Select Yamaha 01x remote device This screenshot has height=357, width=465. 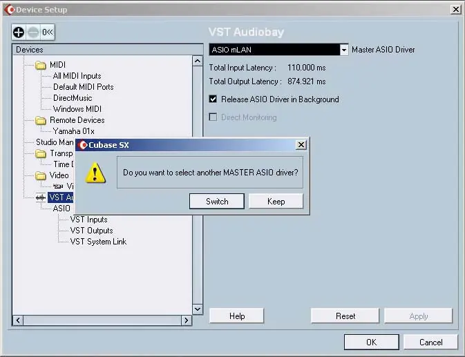pyautogui.click(x=73, y=131)
